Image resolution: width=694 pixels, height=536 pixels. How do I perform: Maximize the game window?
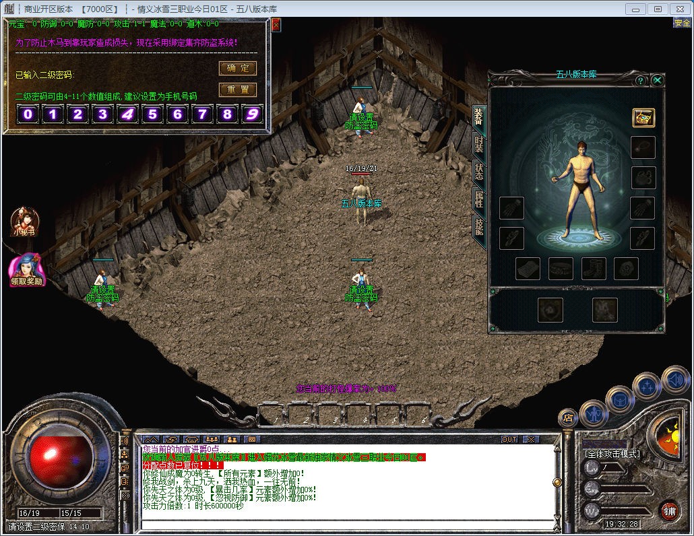[x=658, y=9]
